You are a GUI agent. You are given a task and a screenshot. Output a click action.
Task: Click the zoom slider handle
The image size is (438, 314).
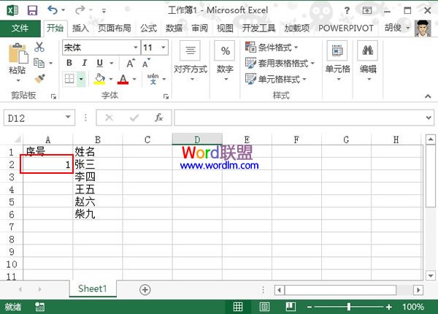pyautogui.click(x=349, y=307)
